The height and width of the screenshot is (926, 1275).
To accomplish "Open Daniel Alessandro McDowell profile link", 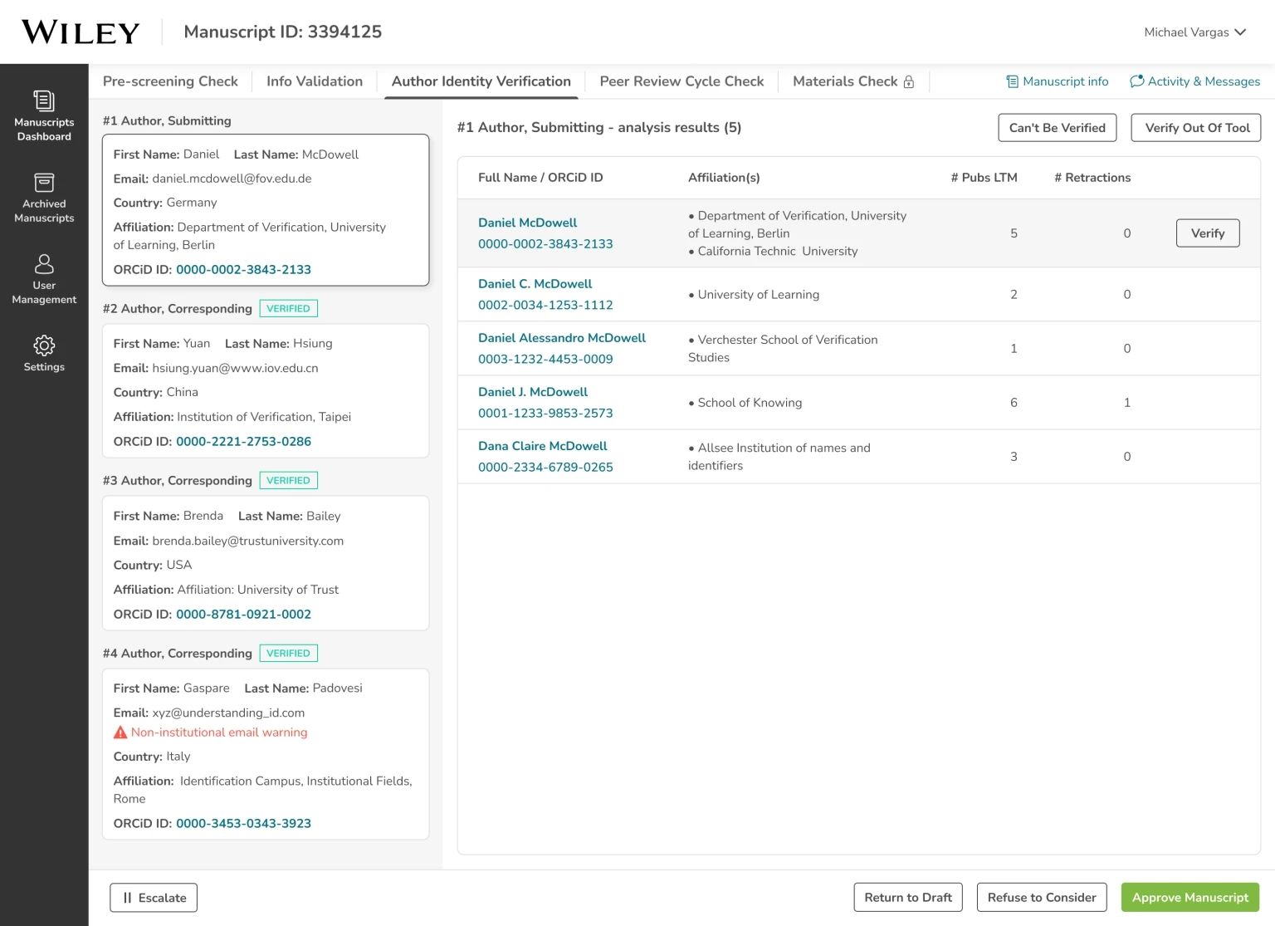I will click(x=562, y=338).
